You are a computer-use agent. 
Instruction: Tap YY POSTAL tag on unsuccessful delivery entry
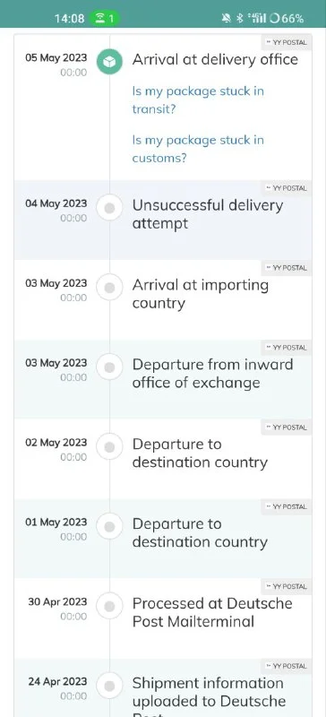click(x=287, y=188)
